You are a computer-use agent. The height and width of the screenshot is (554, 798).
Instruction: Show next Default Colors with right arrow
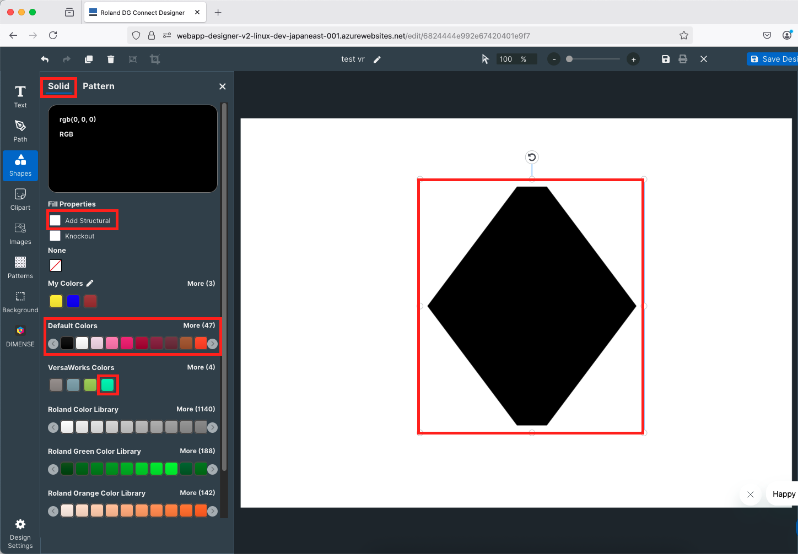coord(212,344)
